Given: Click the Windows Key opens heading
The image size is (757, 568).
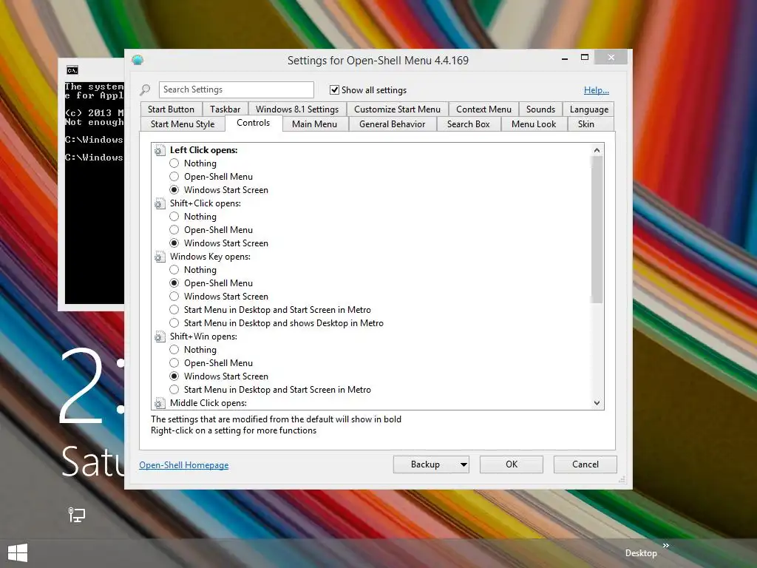Looking at the screenshot, I should 210,257.
